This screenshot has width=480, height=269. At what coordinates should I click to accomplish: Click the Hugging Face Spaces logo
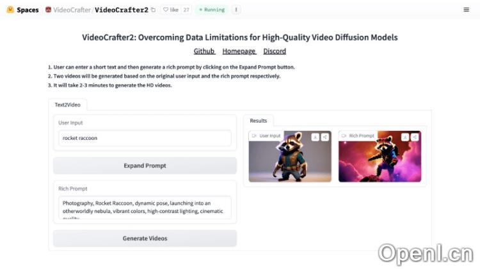click(10, 10)
